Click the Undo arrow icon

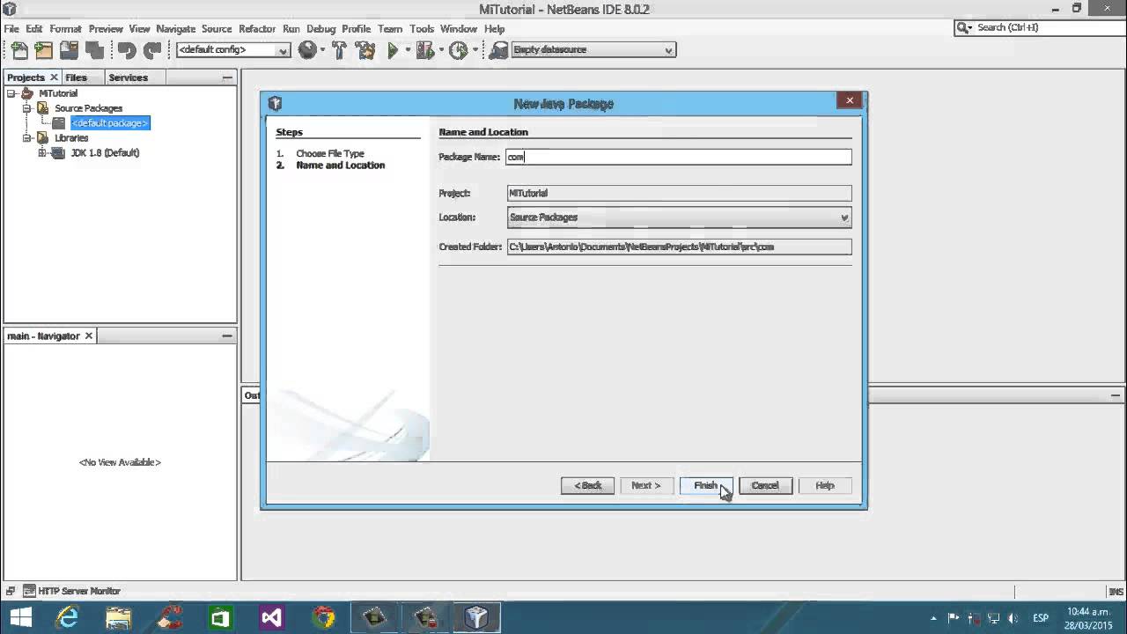pos(127,50)
